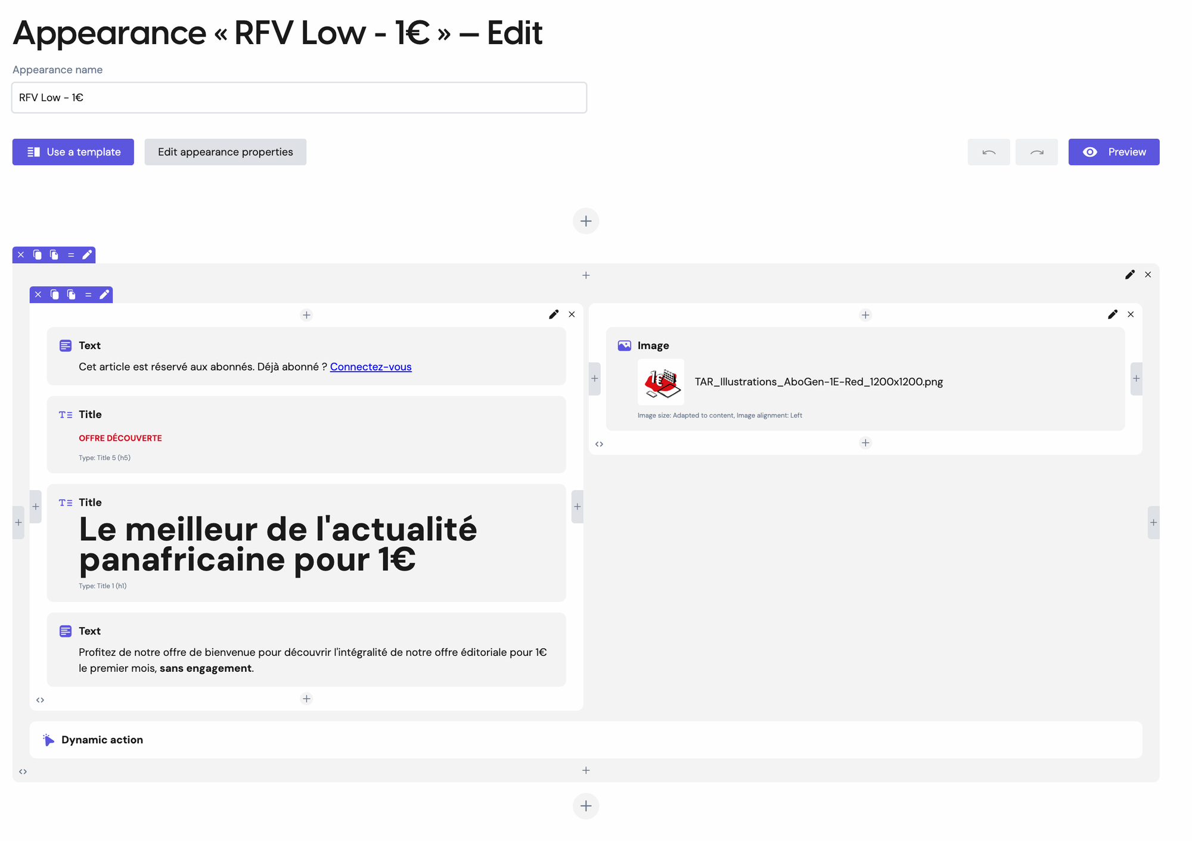Click the TAR_Illustrations image thumbnail

661,381
